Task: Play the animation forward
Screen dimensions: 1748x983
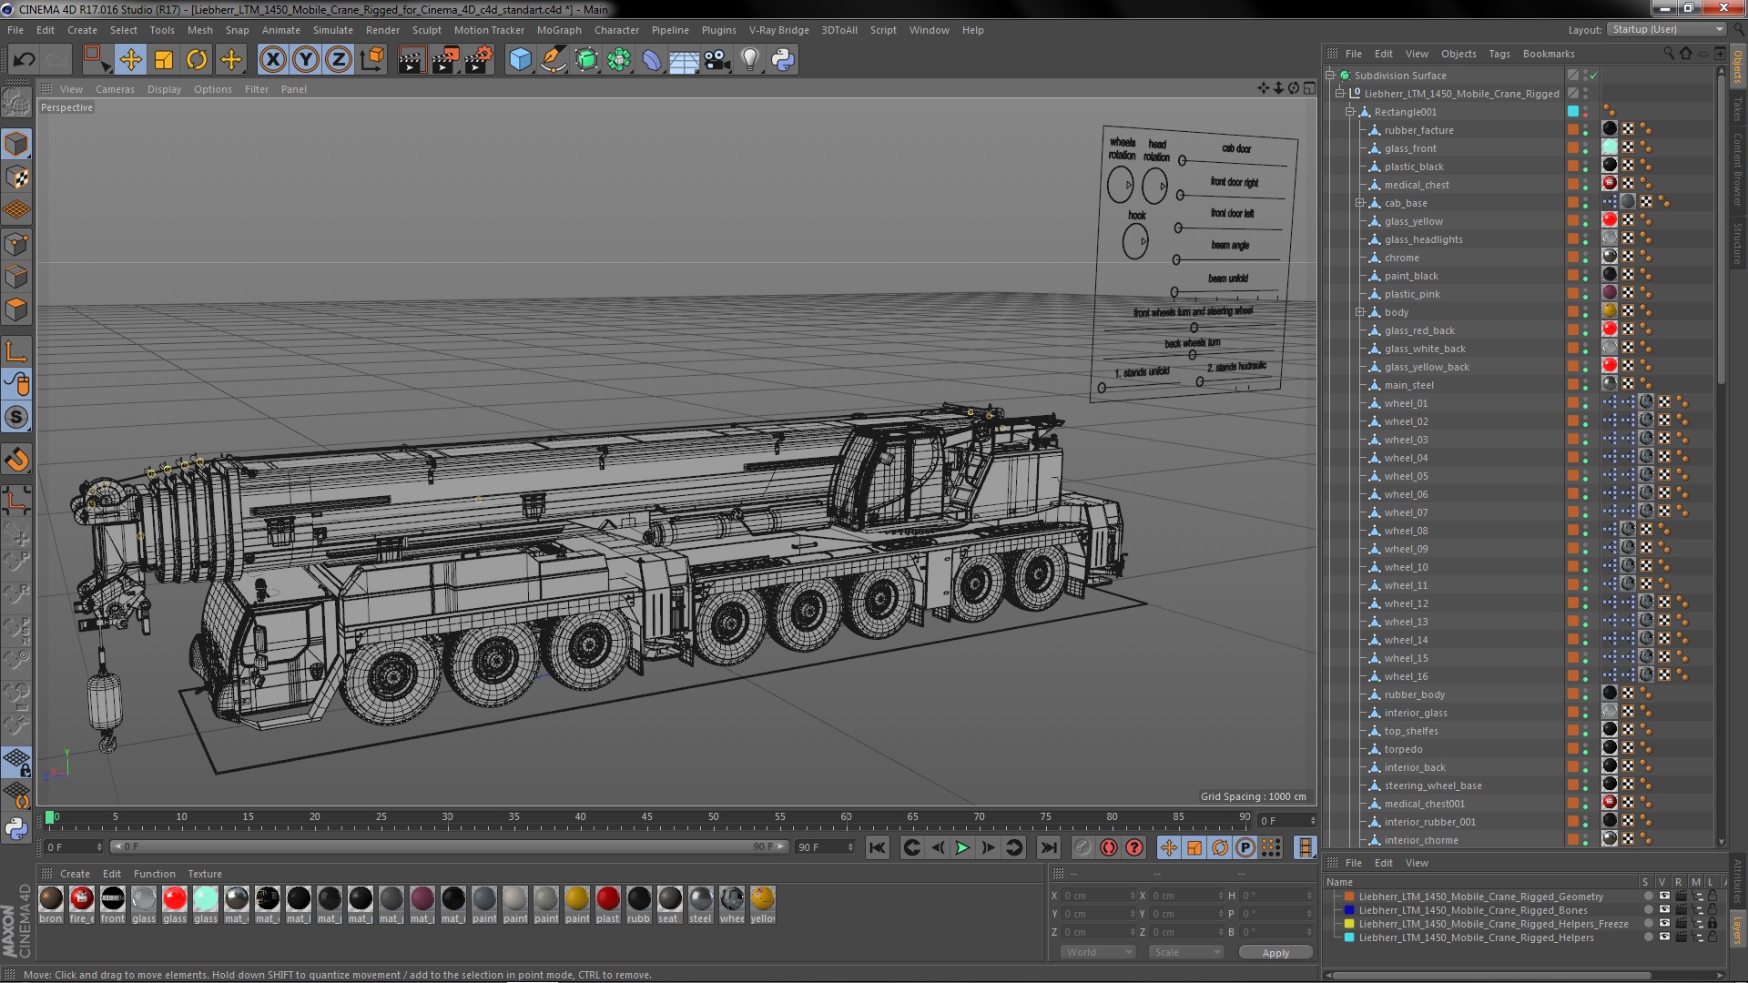Action: pyautogui.click(x=962, y=847)
